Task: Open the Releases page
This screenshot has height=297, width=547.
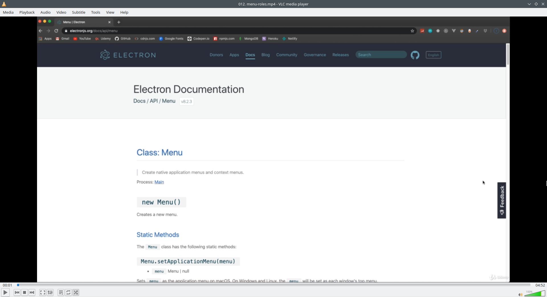Action: pyautogui.click(x=340, y=55)
